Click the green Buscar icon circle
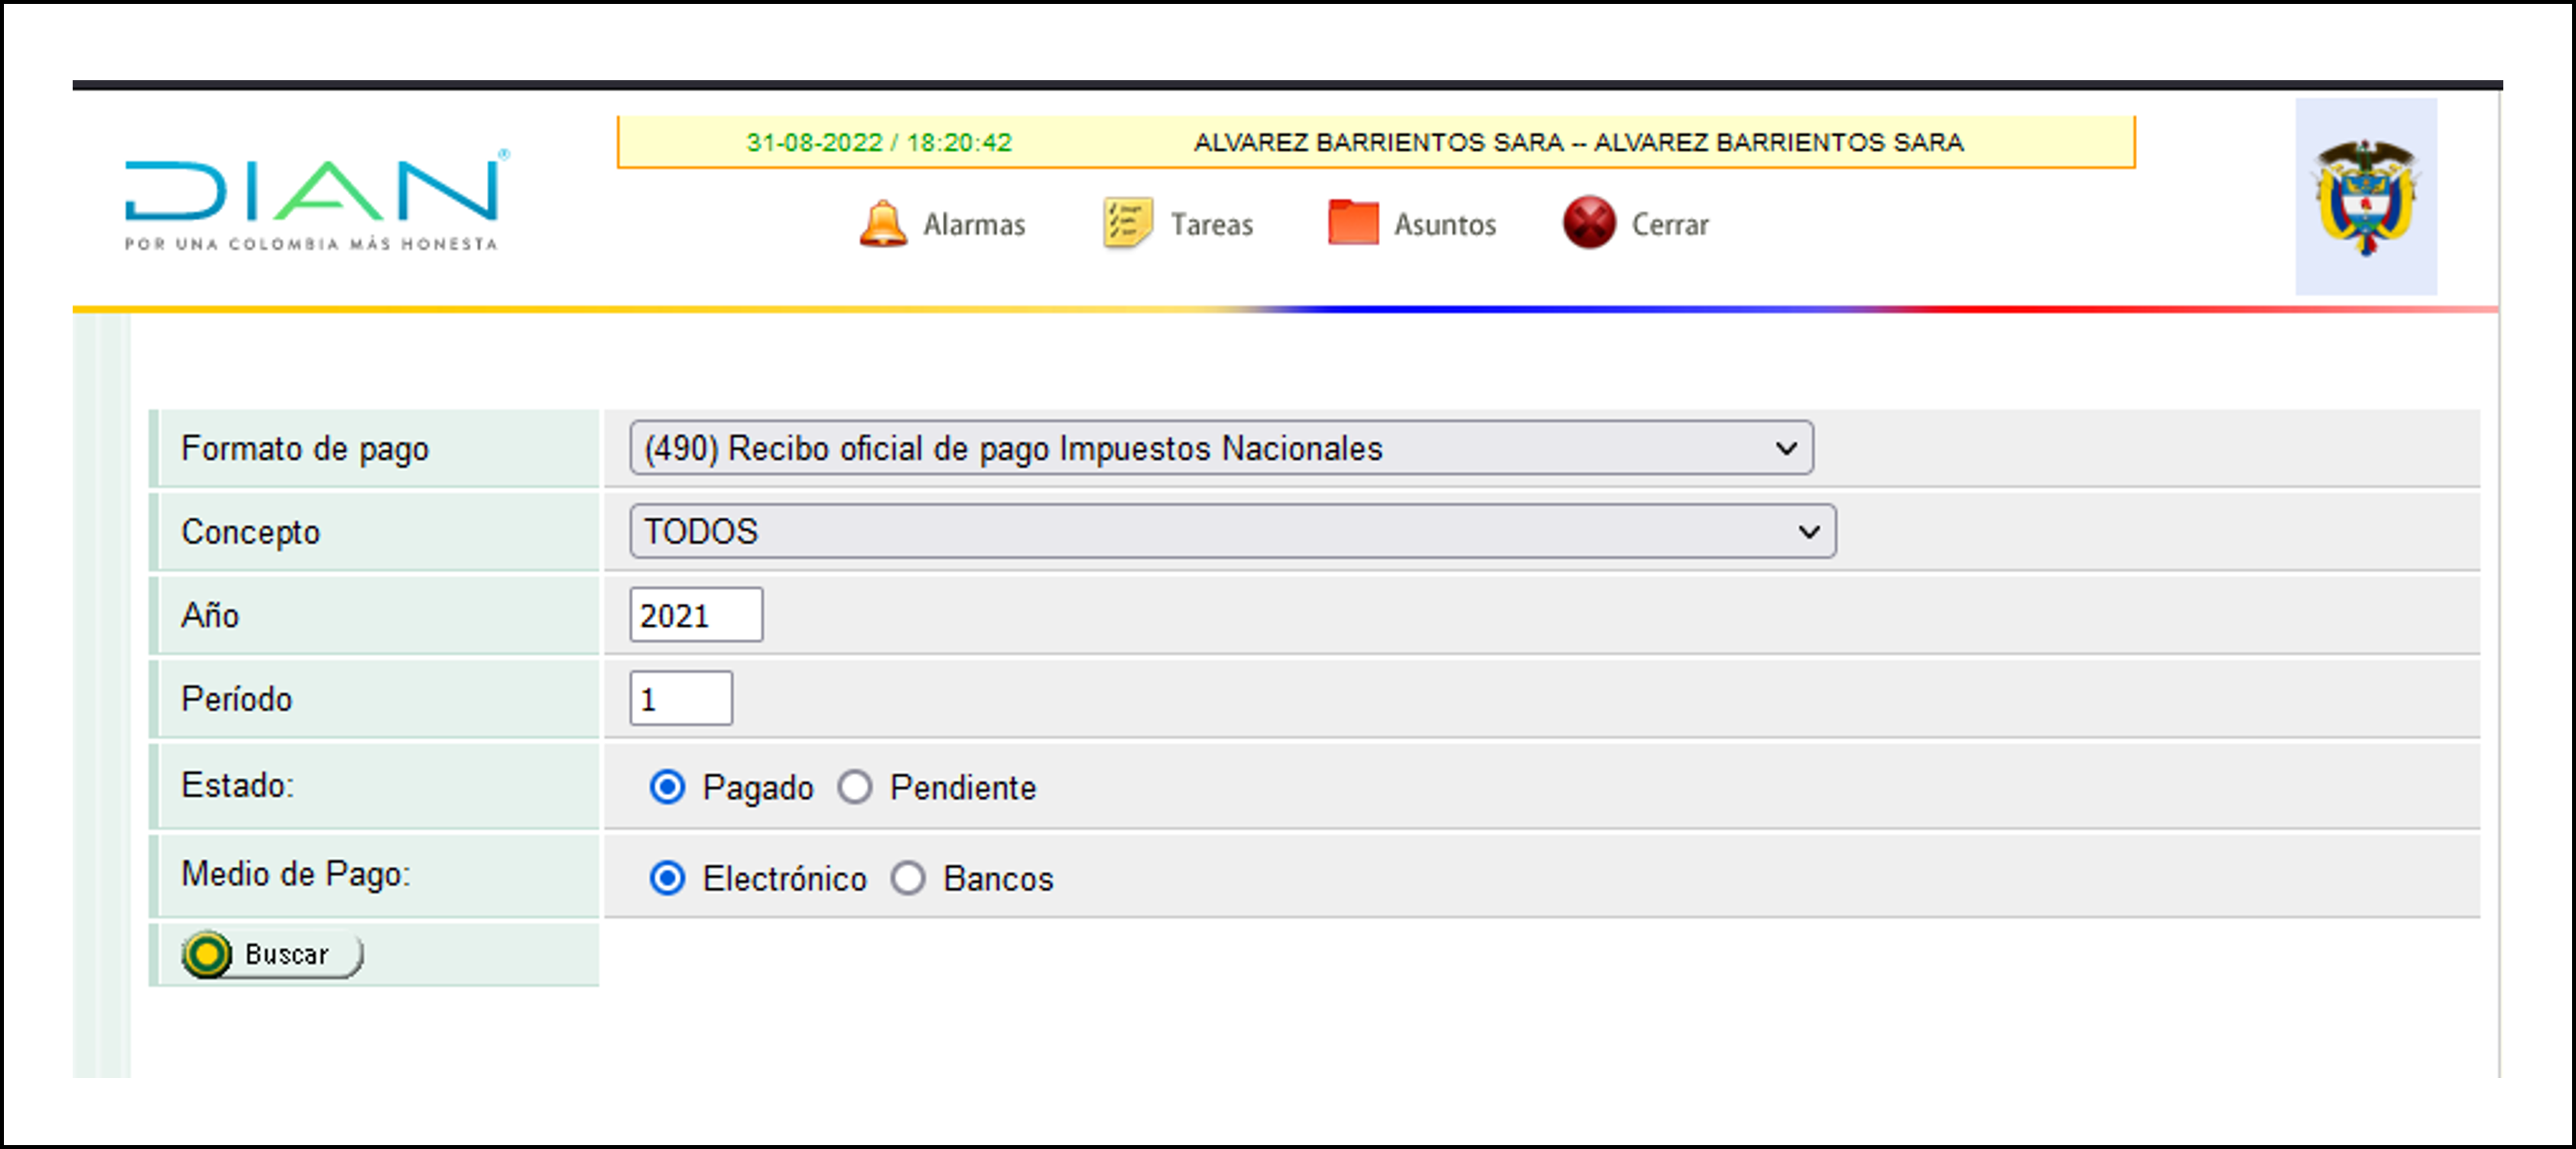Screen dimensions: 2576x1149 (x=207, y=953)
